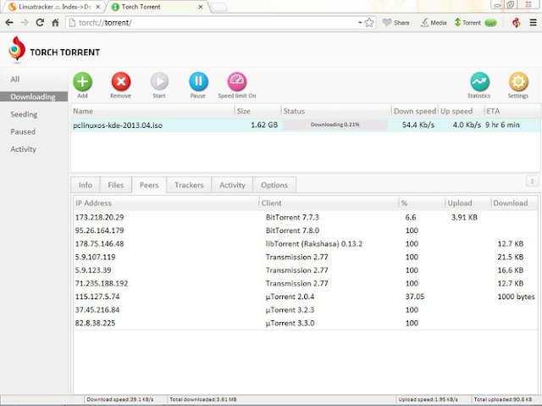Collapse the details panel with the arrow button
The image size is (542, 406).
(532, 181)
